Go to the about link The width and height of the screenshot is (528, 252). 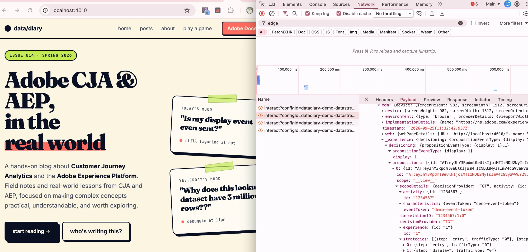tap(168, 28)
